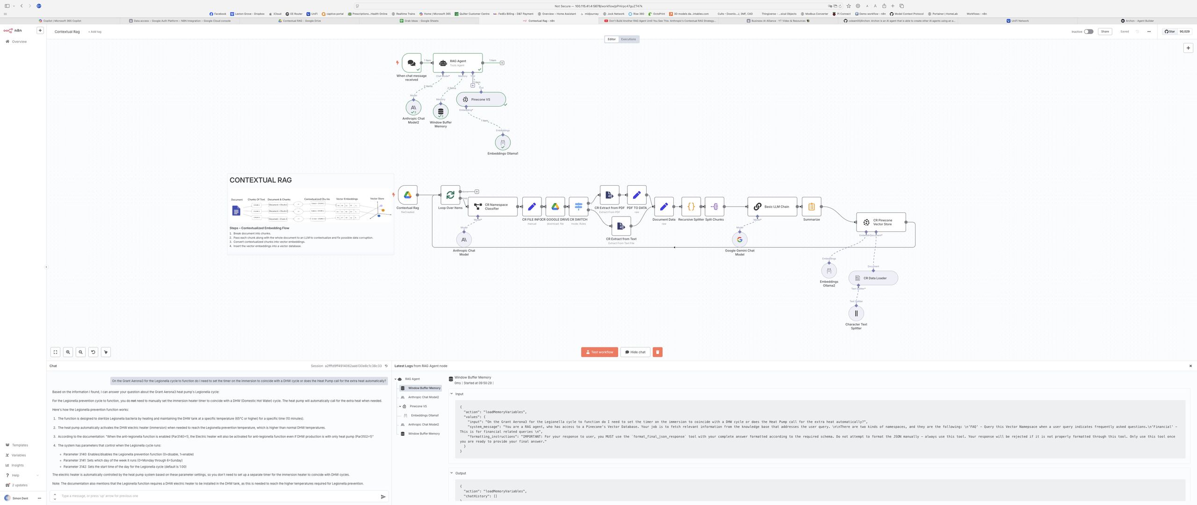
Task: Open the Summarize node
Action: coord(811,207)
